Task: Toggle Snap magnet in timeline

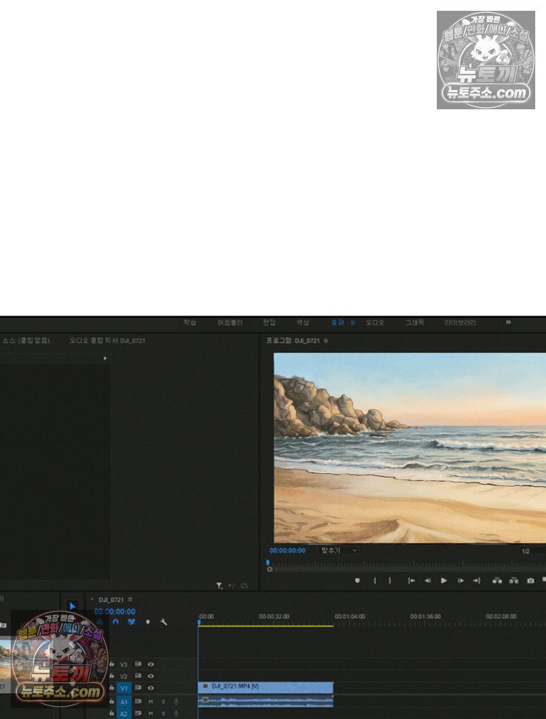Action: (x=116, y=622)
